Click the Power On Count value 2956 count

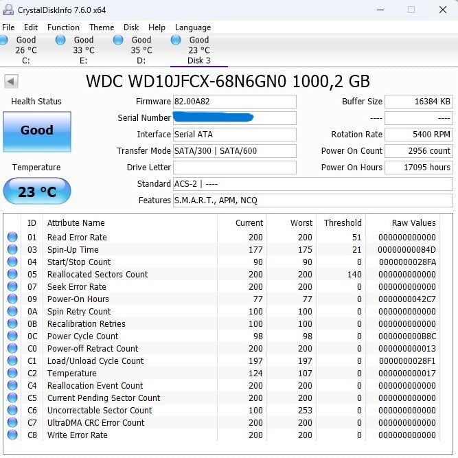coord(419,151)
